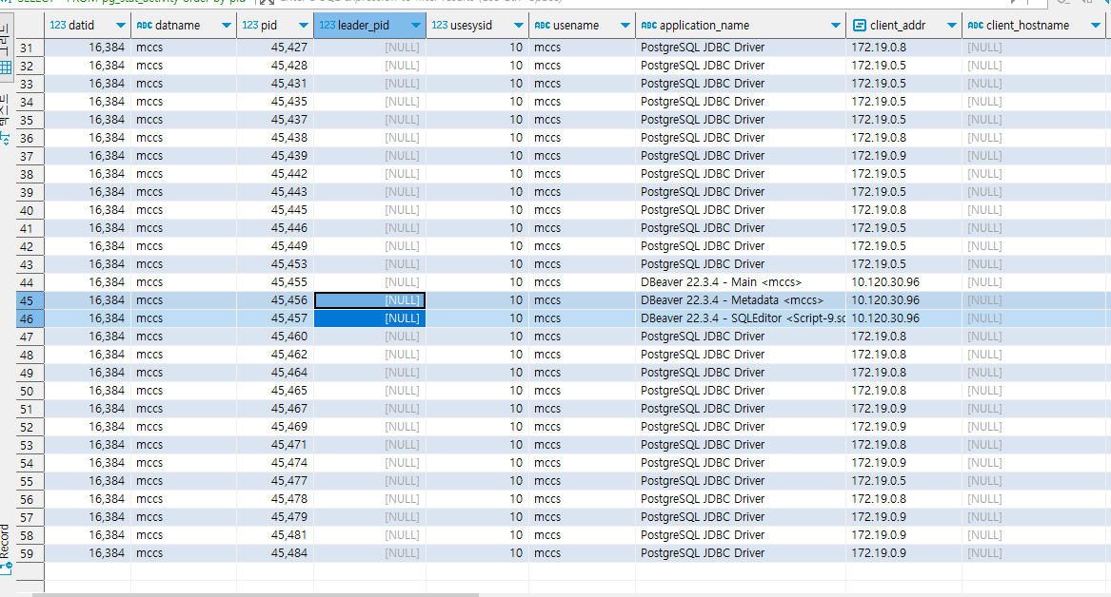
Task: Open the leader_pid column filter dropdown
Action: (416, 26)
